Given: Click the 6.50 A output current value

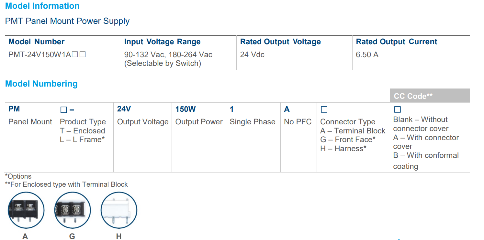Looking at the screenshot, I should [x=367, y=55].
